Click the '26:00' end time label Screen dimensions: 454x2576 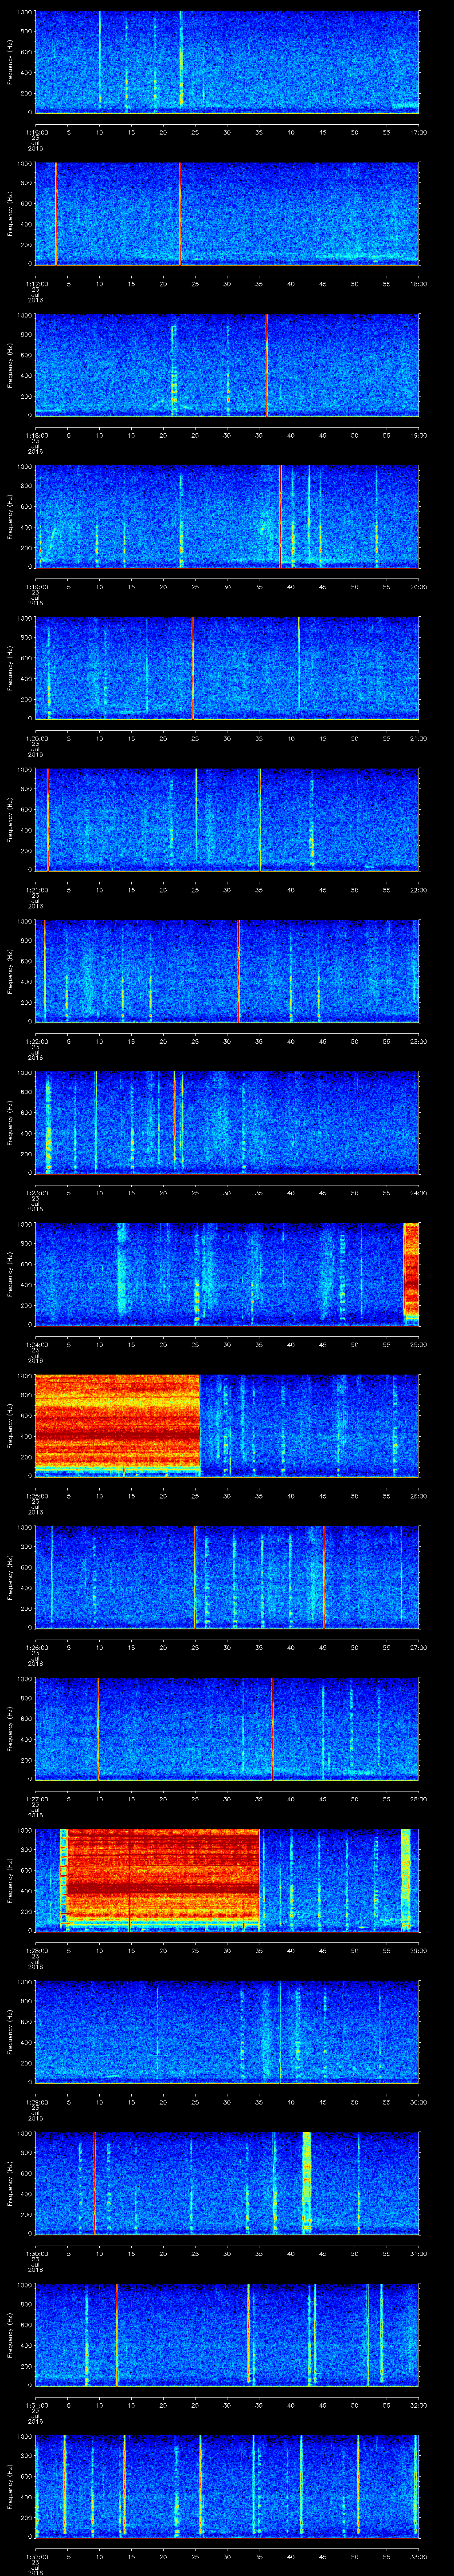tap(419, 1496)
